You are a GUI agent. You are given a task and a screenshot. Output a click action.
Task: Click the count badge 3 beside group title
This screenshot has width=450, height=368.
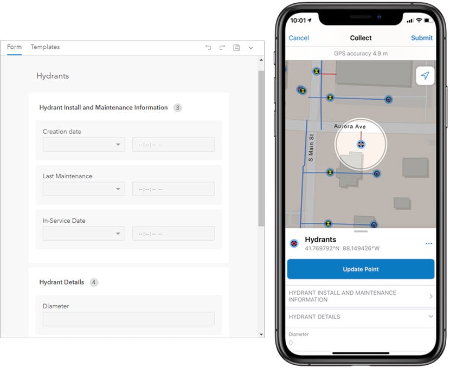[x=178, y=107]
